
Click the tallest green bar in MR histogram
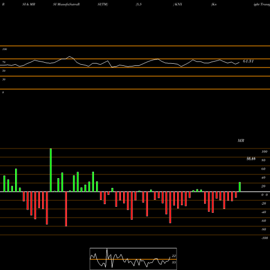click(x=51, y=170)
